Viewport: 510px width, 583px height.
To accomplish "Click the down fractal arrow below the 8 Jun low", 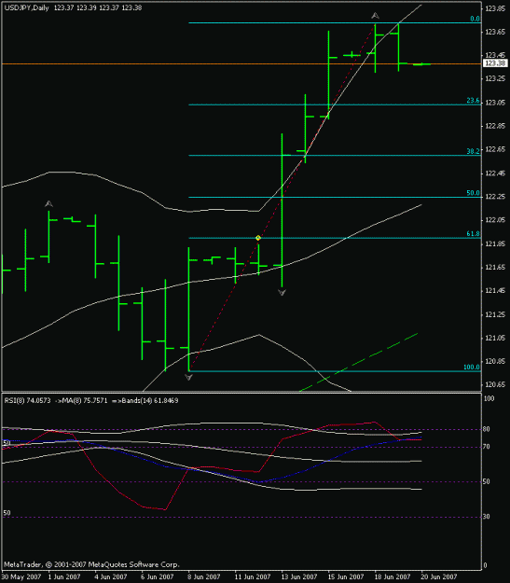I will pyautogui.click(x=188, y=378).
